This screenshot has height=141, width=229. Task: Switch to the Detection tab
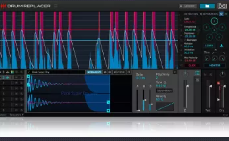191,14
